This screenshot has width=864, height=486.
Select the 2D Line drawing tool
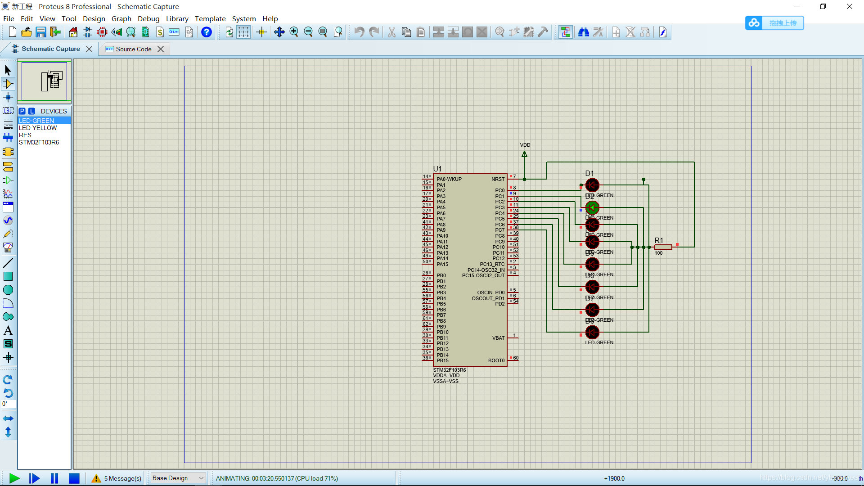click(8, 263)
